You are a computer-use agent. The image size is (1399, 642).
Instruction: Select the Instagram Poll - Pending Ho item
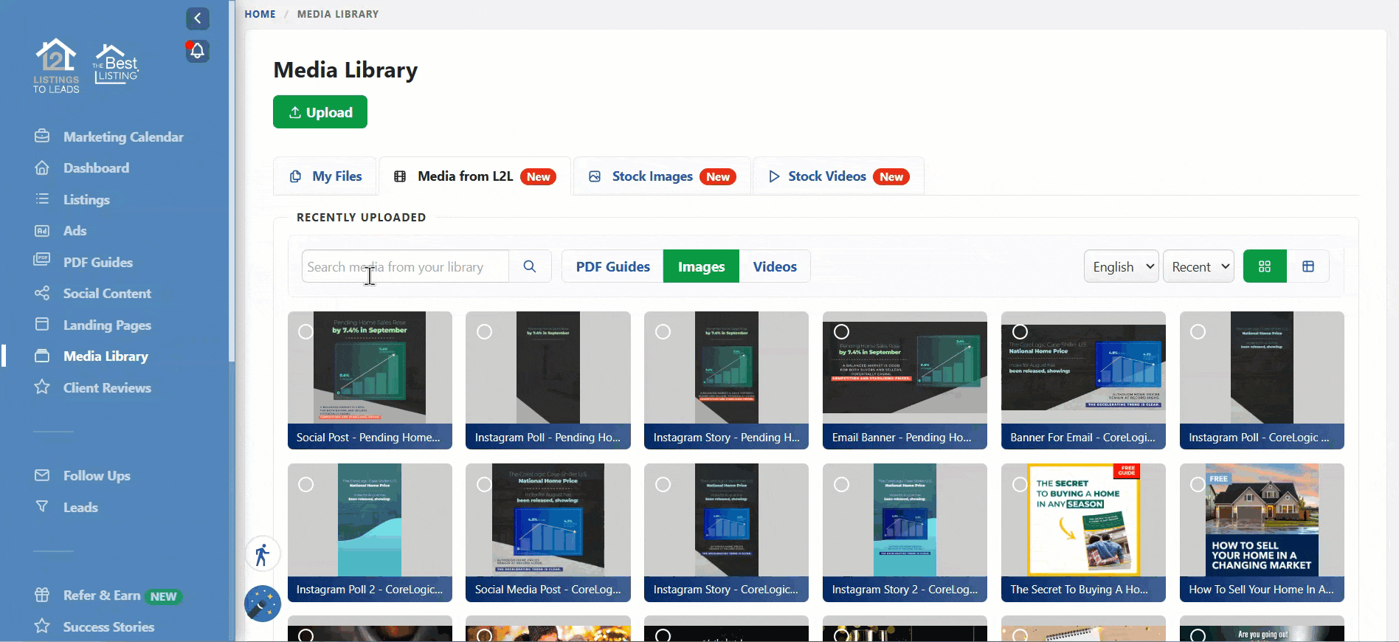pyautogui.click(x=484, y=332)
